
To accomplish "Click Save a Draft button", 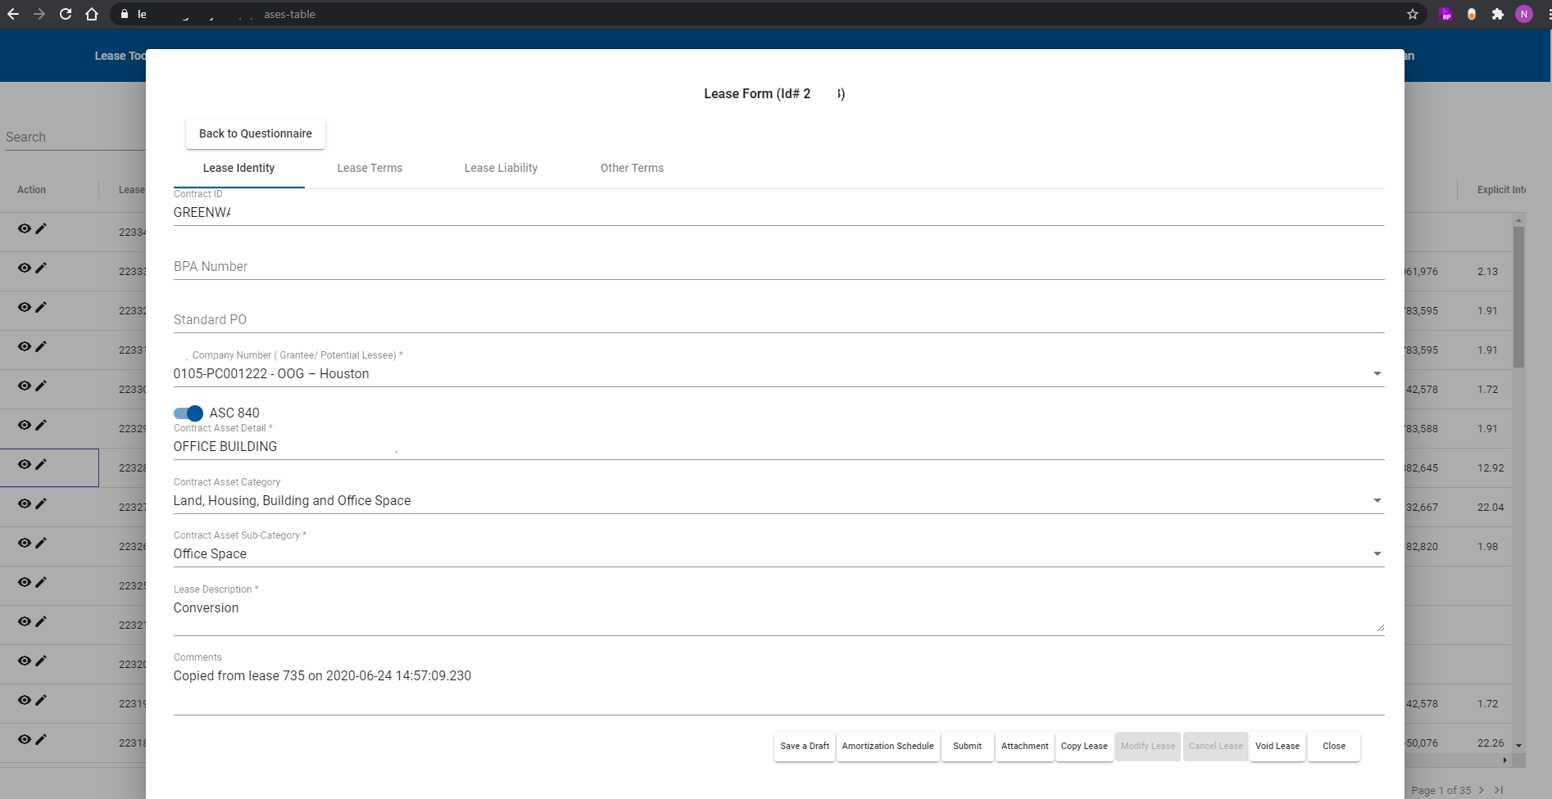I will (x=805, y=746).
